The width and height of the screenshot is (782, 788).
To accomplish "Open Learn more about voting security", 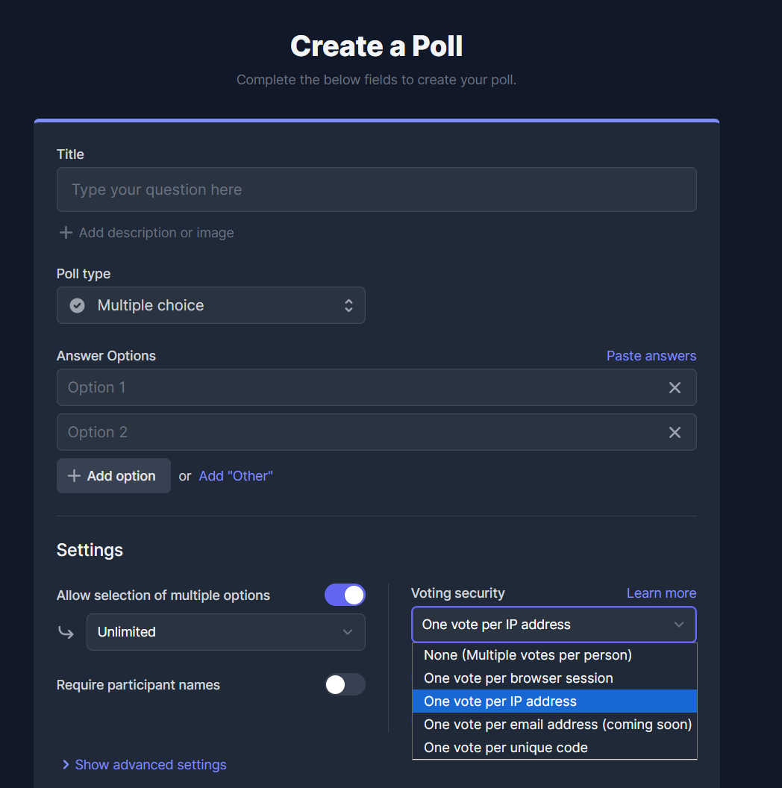I will tap(661, 593).
